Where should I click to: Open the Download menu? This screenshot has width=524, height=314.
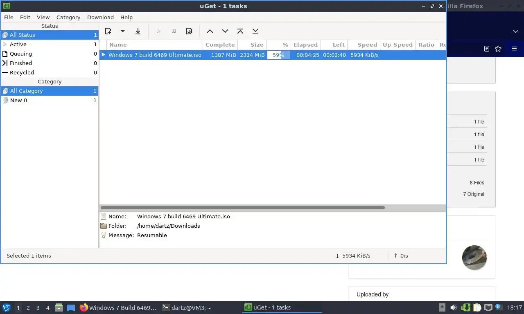tap(100, 17)
